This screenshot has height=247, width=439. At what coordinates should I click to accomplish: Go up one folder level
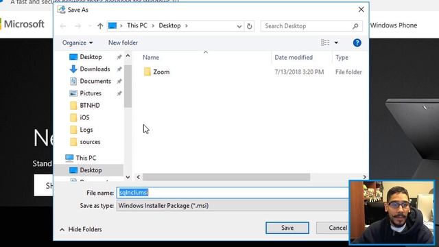[x=100, y=26]
